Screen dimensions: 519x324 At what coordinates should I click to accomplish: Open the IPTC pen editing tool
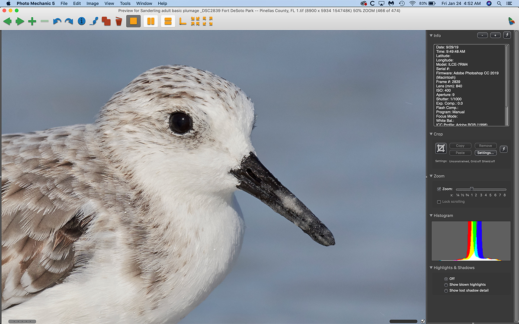[x=93, y=21]
